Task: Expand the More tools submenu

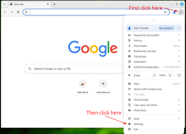Action: point(140,110)
